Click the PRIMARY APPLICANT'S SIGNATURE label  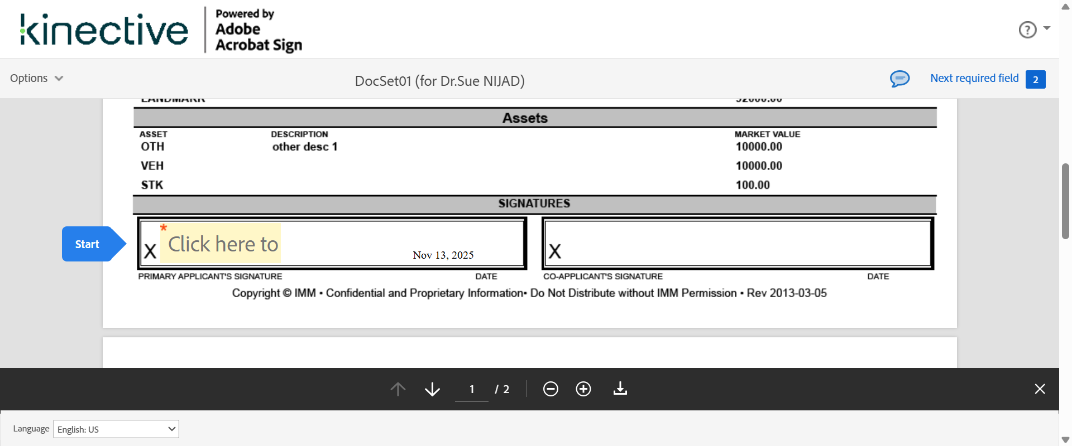[210, 277]
